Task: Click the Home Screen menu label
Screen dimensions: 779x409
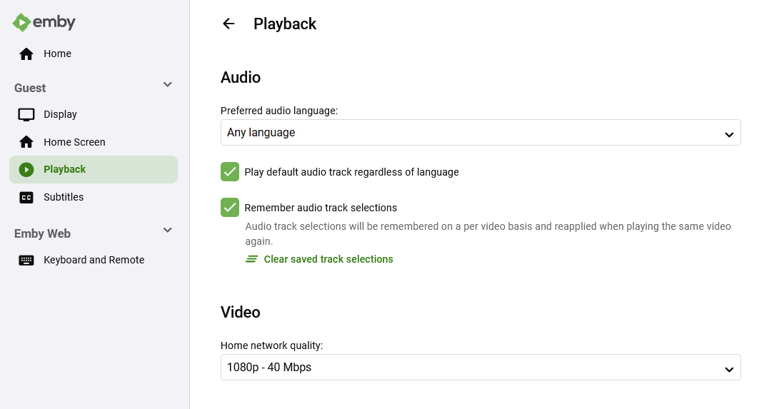Action: click(x=74, y=142)
